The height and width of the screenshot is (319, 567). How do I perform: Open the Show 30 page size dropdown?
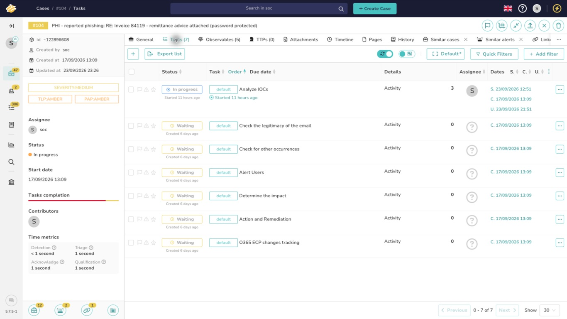(549, 310)
